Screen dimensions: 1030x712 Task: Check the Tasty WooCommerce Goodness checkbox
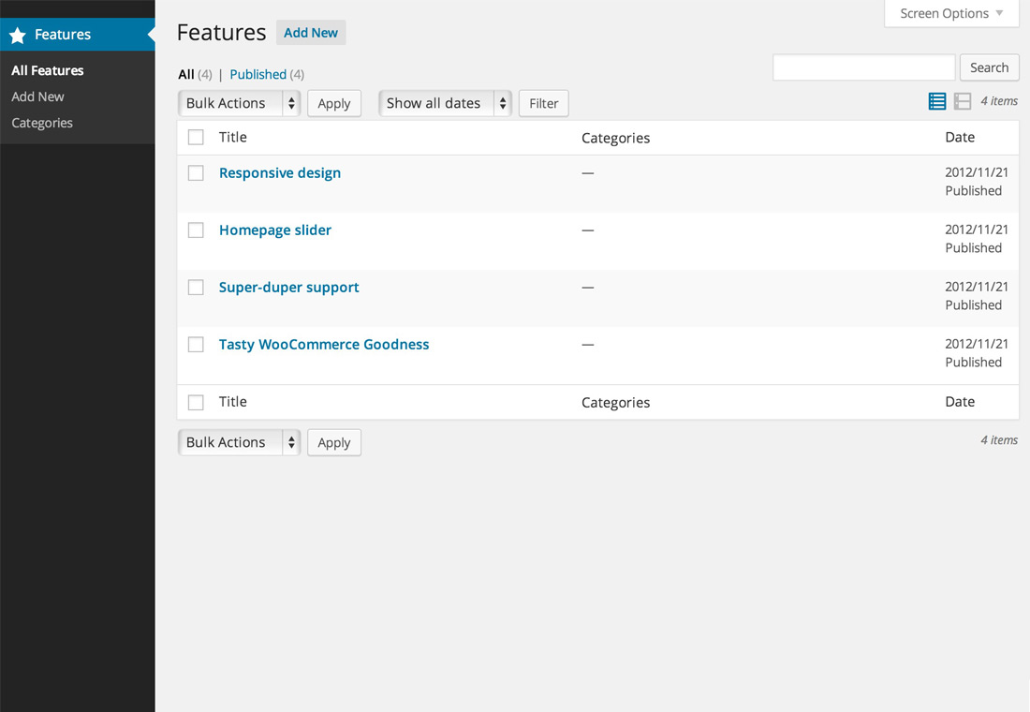tap(196, 344)
